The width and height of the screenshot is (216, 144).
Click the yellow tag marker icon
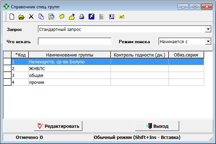click(62, 17)
